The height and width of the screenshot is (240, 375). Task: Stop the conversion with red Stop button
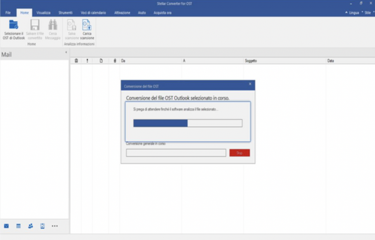pyautogui.click(x=240, y=153)
